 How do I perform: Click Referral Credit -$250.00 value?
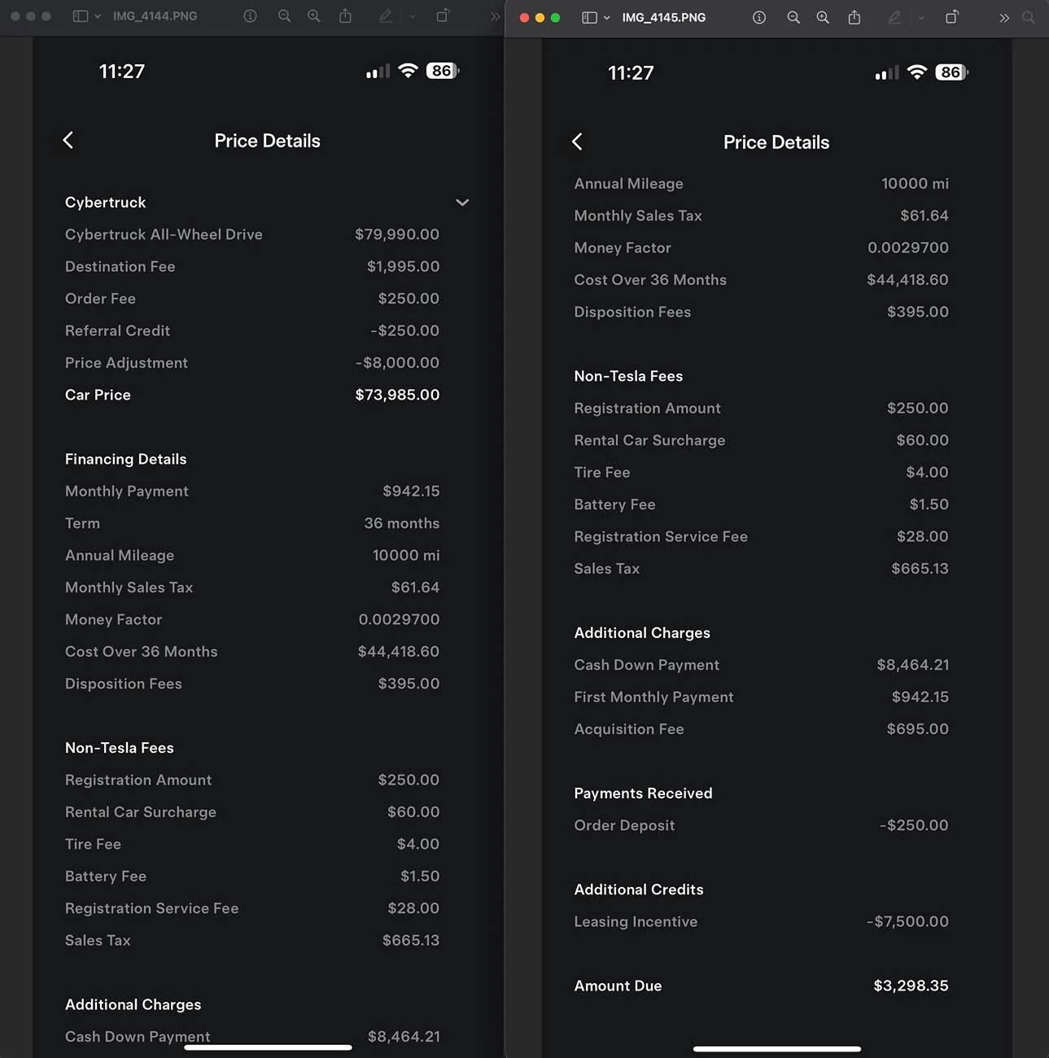[404, 330]
